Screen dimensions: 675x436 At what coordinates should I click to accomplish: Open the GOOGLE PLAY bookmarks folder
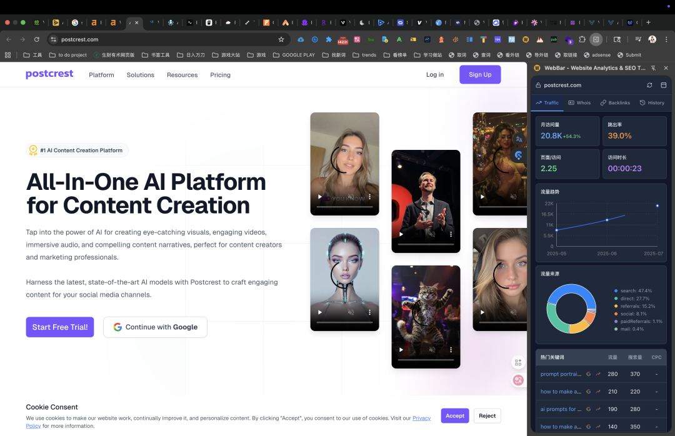pyautogui.click(x=294, y=55)
